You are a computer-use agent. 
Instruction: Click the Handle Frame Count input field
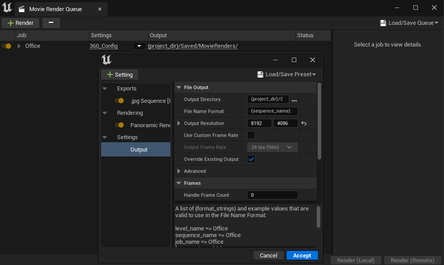click(x=272, y=195)
